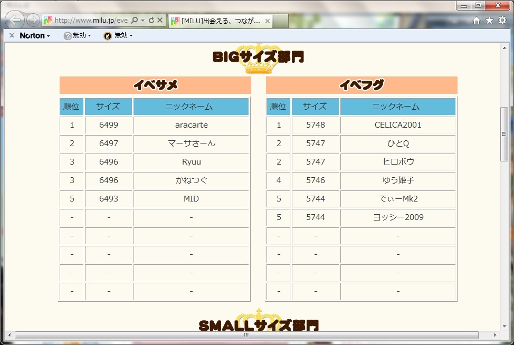Open Favorites with the star icon
The height and width of the screenshot is (345, 514).
click(489, 21)
